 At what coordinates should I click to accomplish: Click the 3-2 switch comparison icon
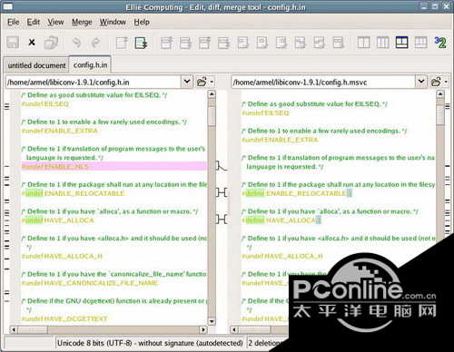(439, 43)
